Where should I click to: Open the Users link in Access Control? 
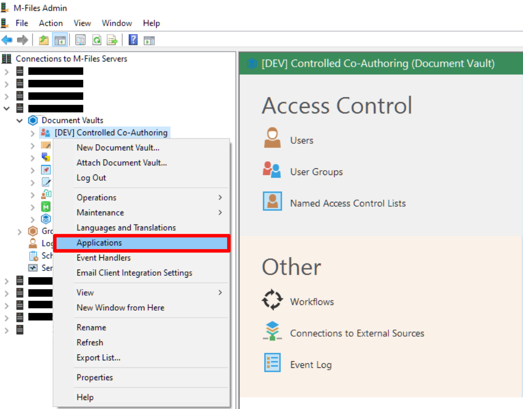[x=301, y=140]
